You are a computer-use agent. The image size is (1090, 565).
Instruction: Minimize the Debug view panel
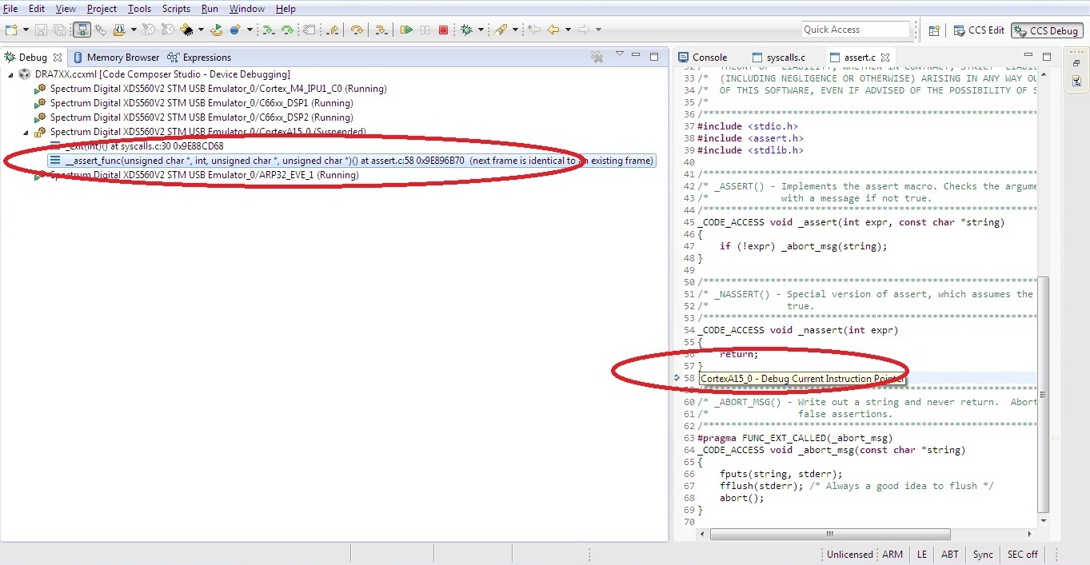tap(637, 57)
